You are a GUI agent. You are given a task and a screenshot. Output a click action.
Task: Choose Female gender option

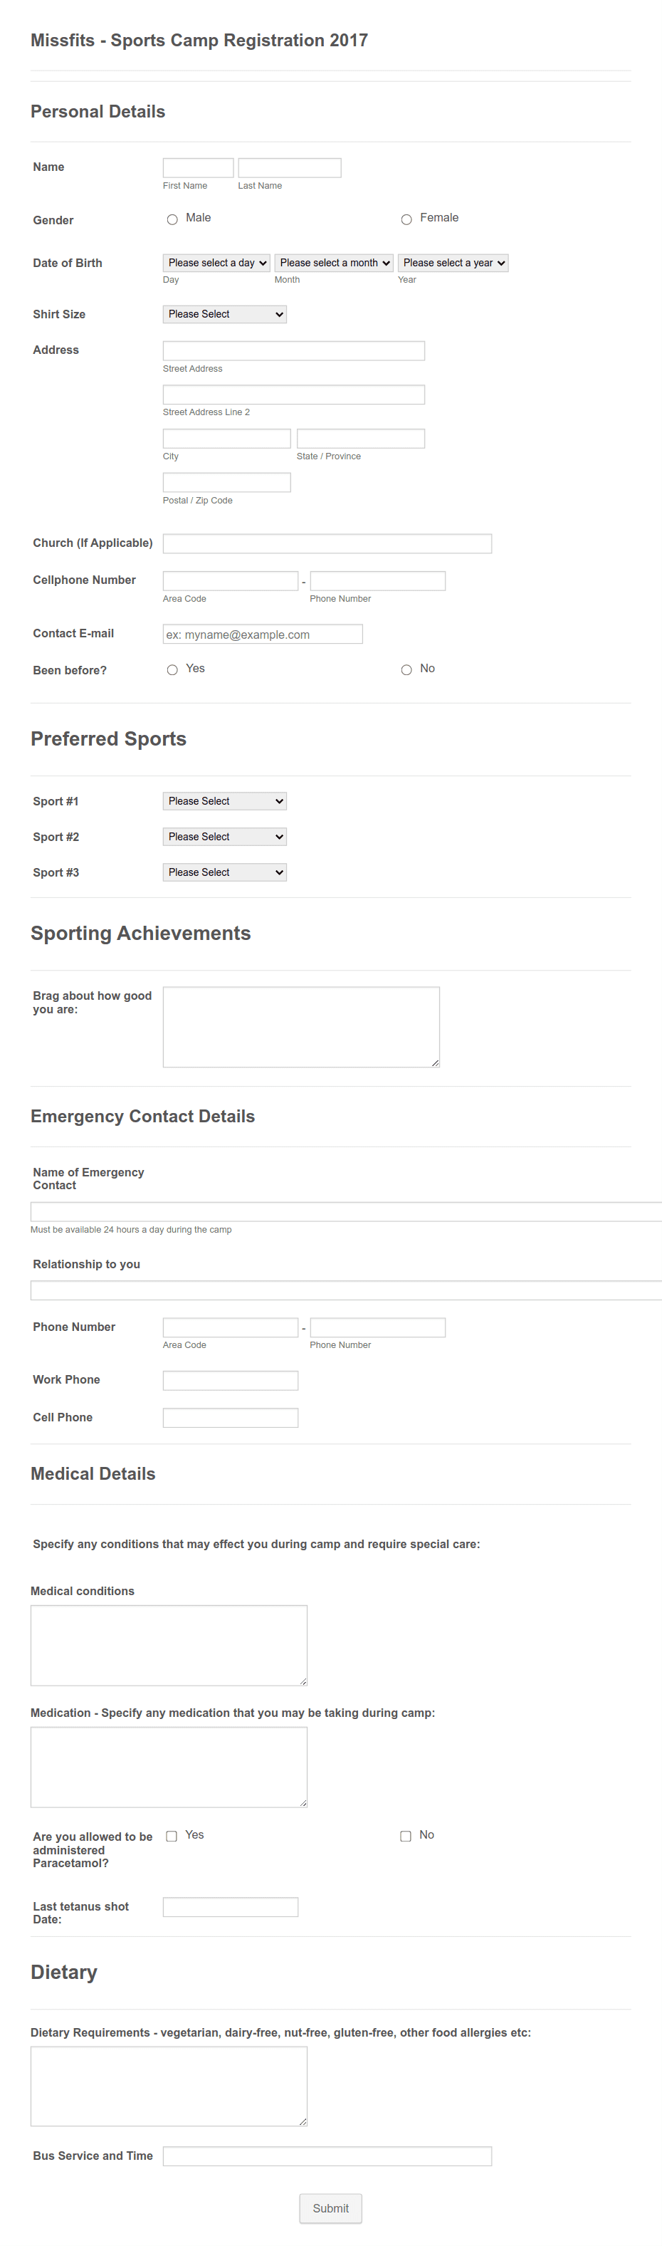(x=406, y=220)
